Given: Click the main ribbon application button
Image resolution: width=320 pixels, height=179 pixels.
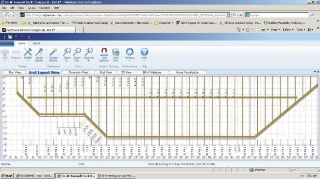Looking at the screenshot, I should pos(7,43).
